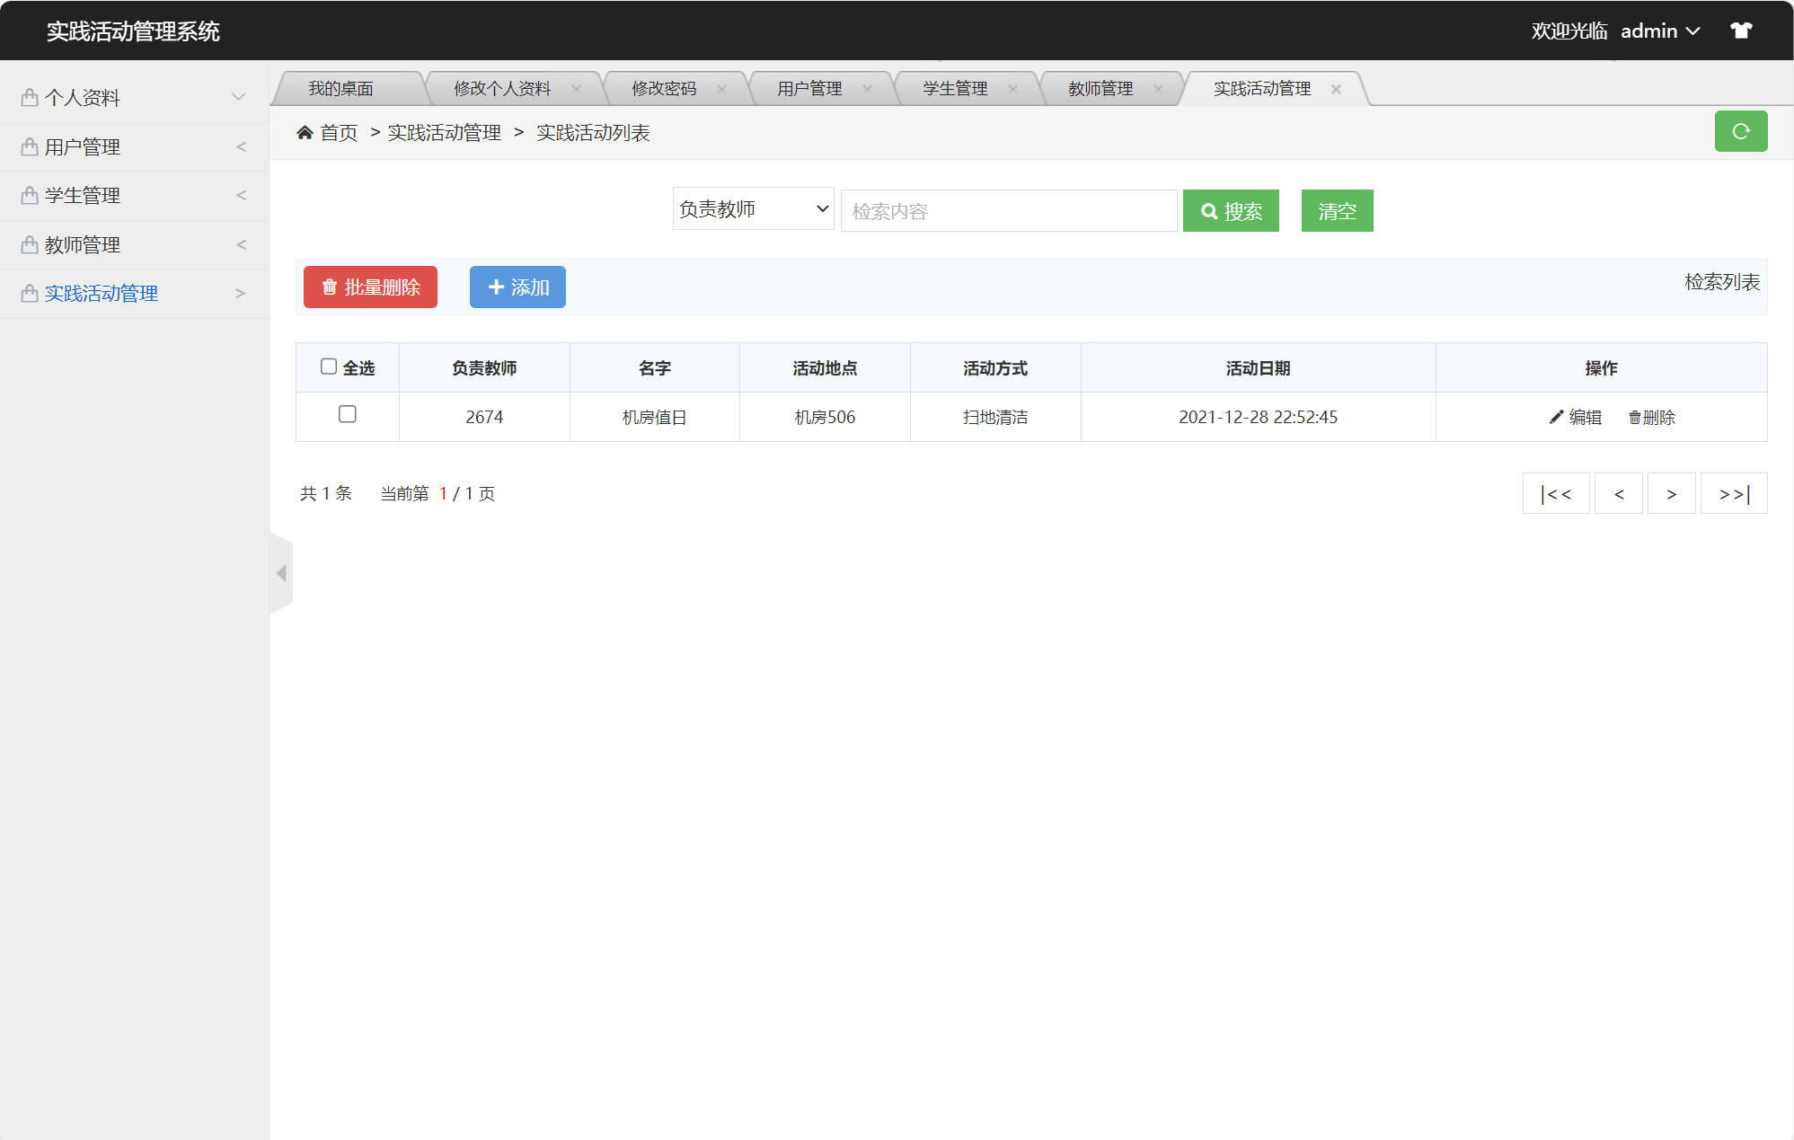Click the 批量删除 button

(369, 287)
